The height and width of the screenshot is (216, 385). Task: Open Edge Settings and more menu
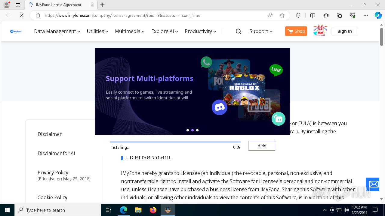tap(366, 15)
